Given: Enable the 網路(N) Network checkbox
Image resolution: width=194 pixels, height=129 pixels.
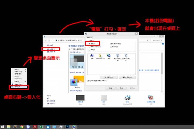Looking at the screenshot, I should 89,50.
